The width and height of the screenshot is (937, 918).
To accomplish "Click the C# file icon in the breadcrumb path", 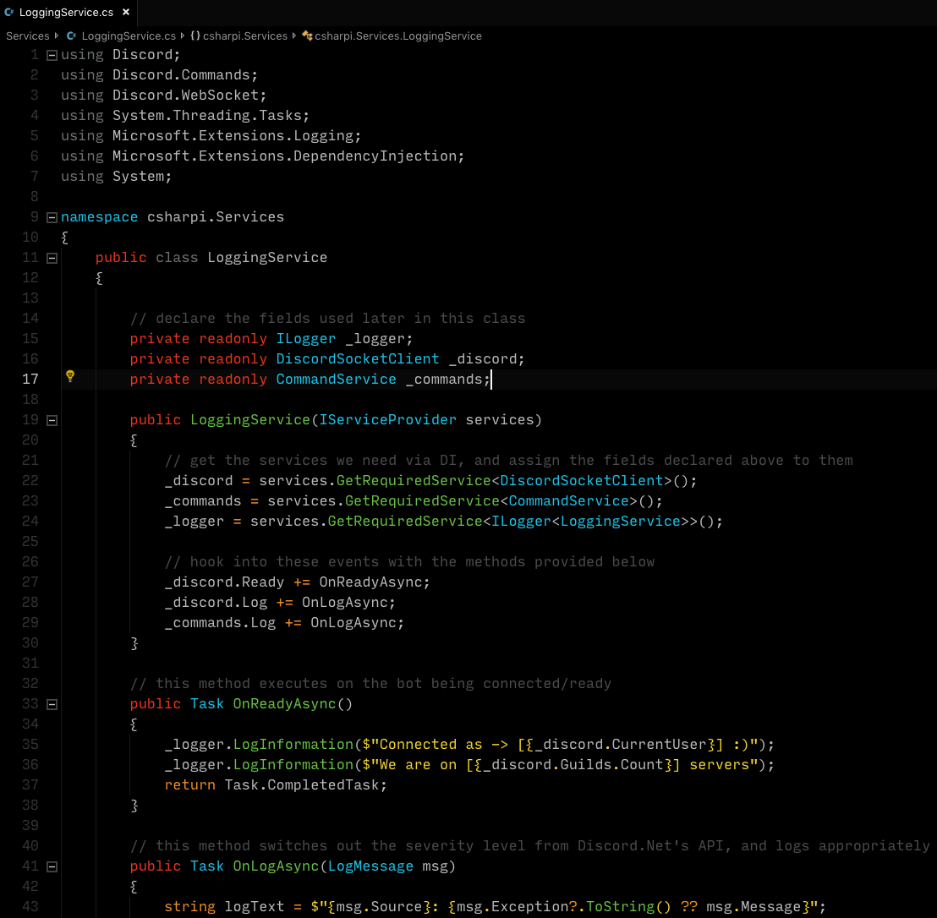I will click(70, 36).
